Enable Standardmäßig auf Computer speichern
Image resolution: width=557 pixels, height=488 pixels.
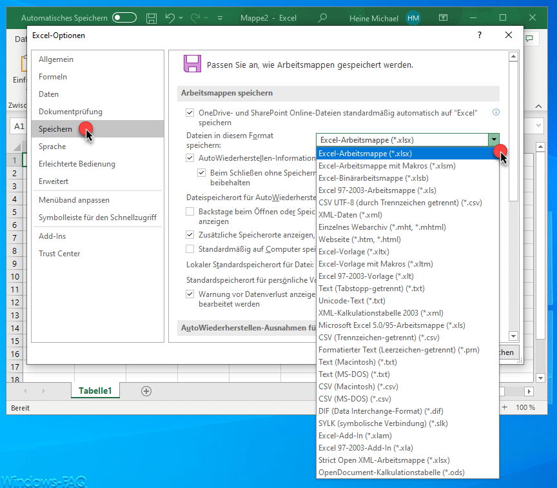190,249
